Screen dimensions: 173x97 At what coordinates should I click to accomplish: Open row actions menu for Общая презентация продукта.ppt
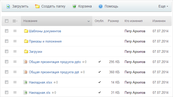pos(15,72)
